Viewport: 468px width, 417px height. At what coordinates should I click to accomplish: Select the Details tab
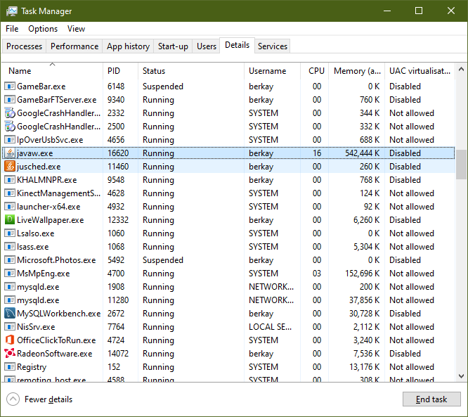click(x=237, y=45)
